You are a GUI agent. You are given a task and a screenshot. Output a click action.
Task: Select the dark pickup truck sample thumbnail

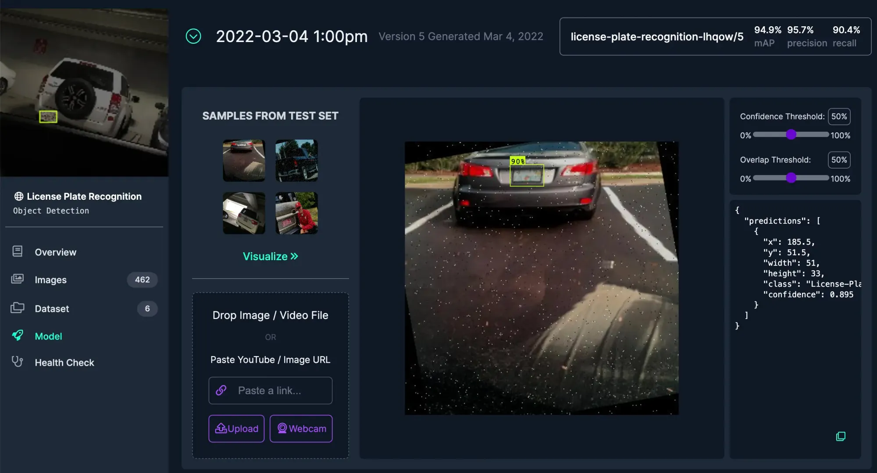point(296,161)
